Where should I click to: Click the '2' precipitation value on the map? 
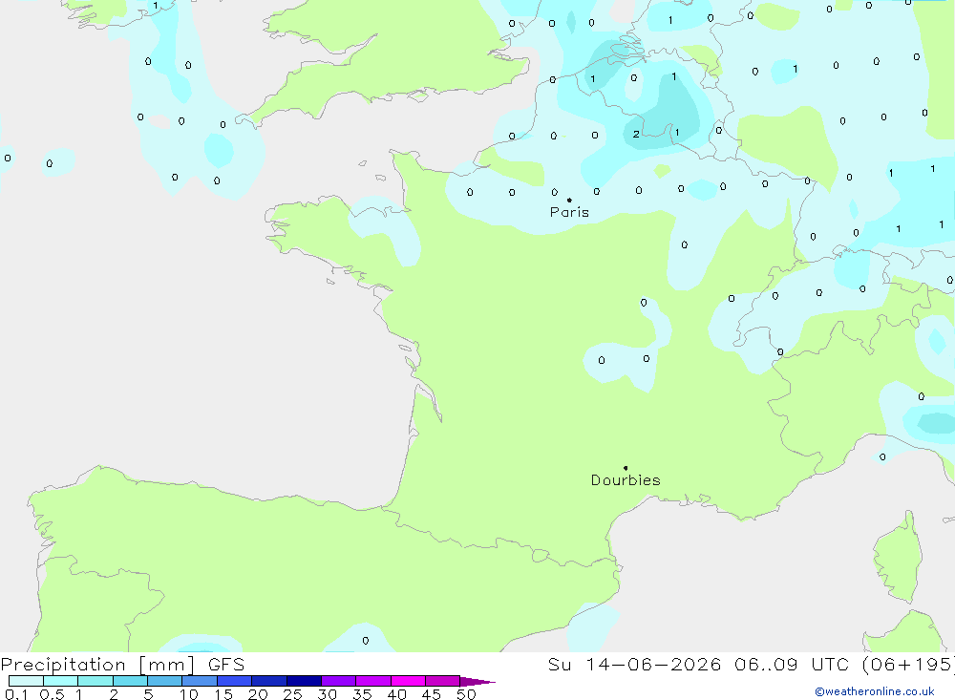pyautogui.click(x=636, y=134)
